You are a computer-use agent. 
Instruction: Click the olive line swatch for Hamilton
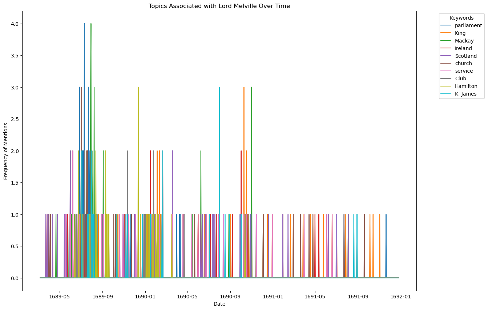pyautogui.click(x=447, y=86)
